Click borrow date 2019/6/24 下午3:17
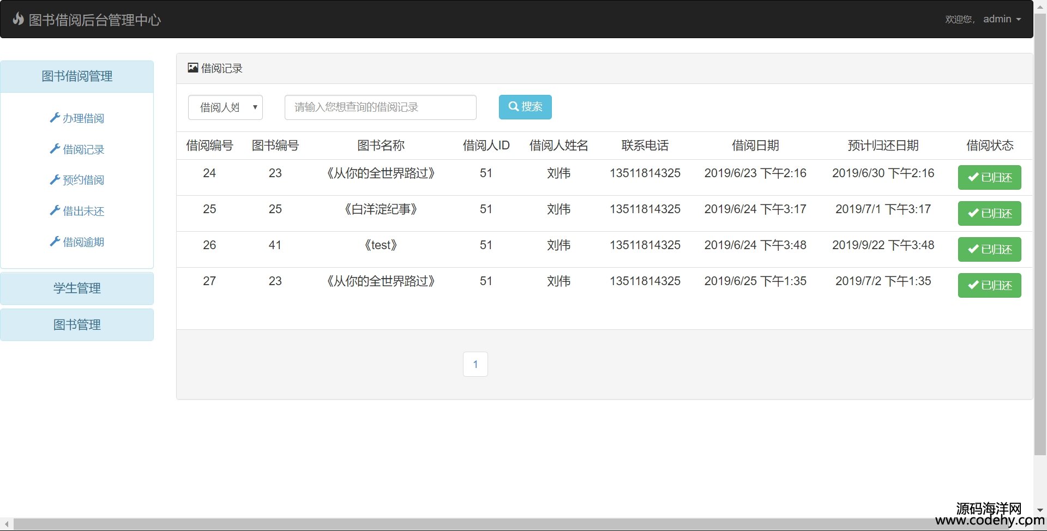1047x531 pixels. [755, 209]
